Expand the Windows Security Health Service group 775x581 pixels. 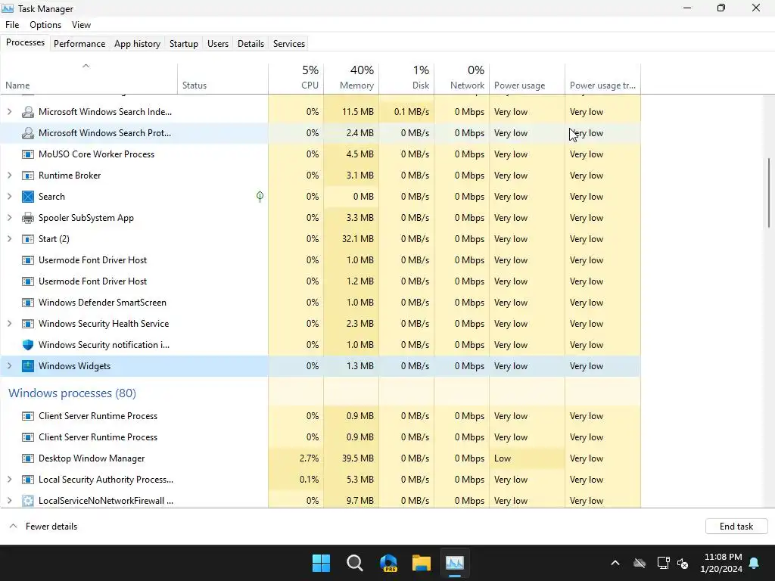(9, 324)
